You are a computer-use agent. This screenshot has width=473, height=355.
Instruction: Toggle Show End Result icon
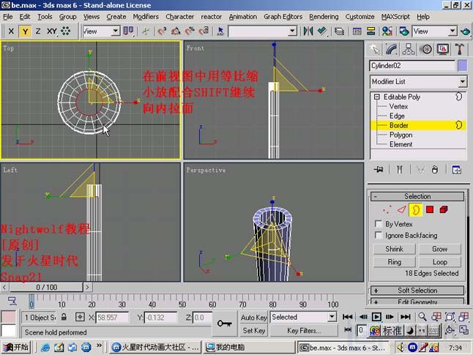[399, 170]
